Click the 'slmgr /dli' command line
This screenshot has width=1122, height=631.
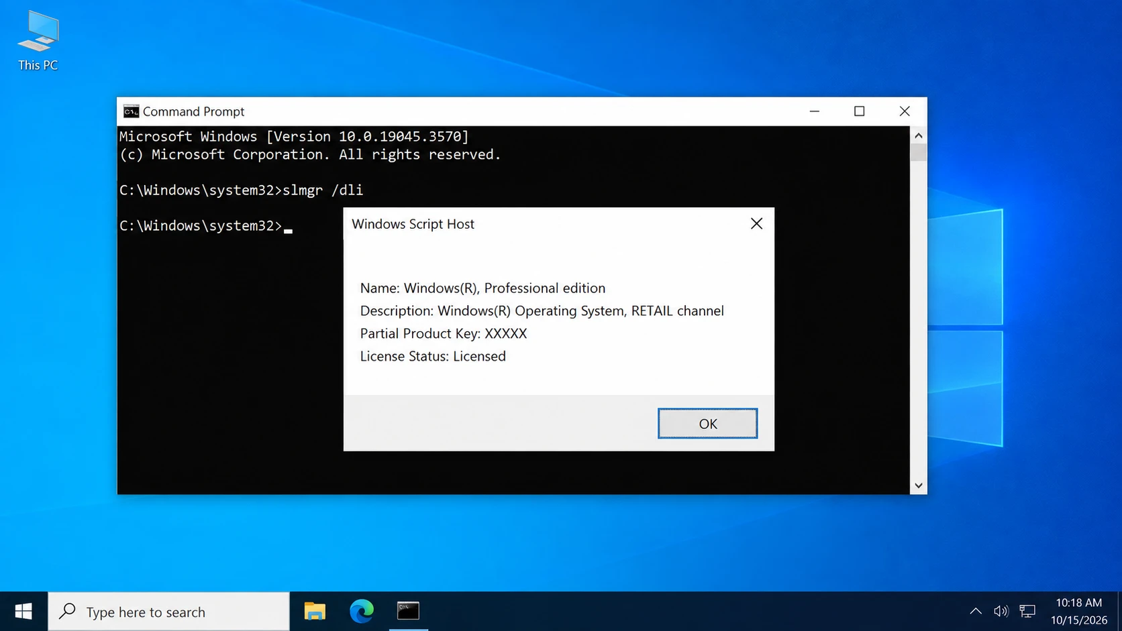click(241, 190)
